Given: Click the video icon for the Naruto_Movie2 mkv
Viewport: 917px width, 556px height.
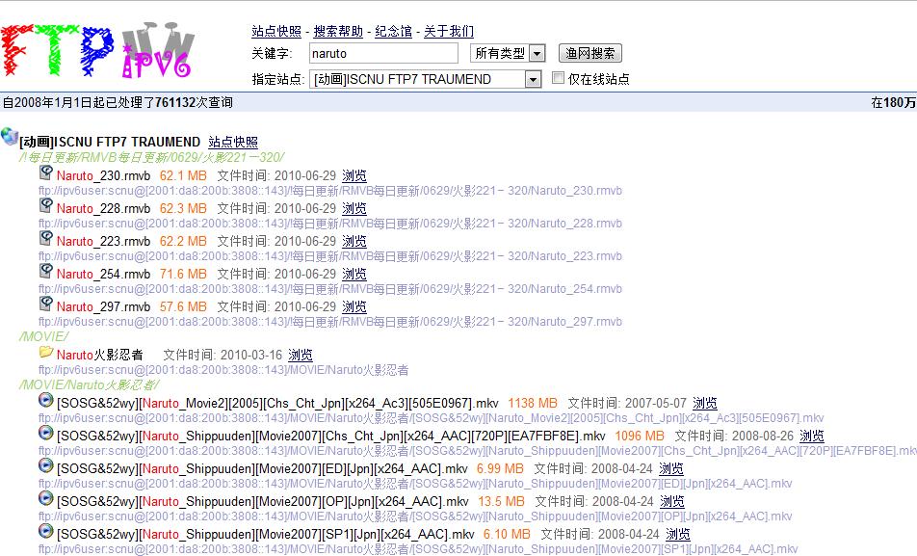Looking at the screenshot, I should pos(45,400).
